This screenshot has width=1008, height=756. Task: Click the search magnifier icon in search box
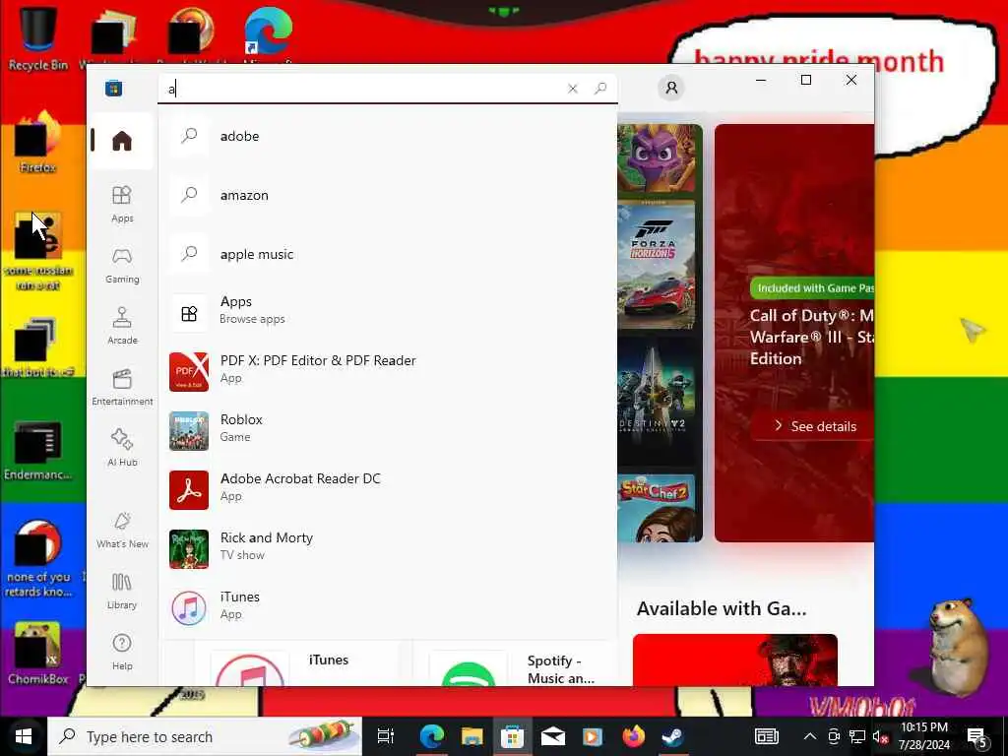[600, 88]
